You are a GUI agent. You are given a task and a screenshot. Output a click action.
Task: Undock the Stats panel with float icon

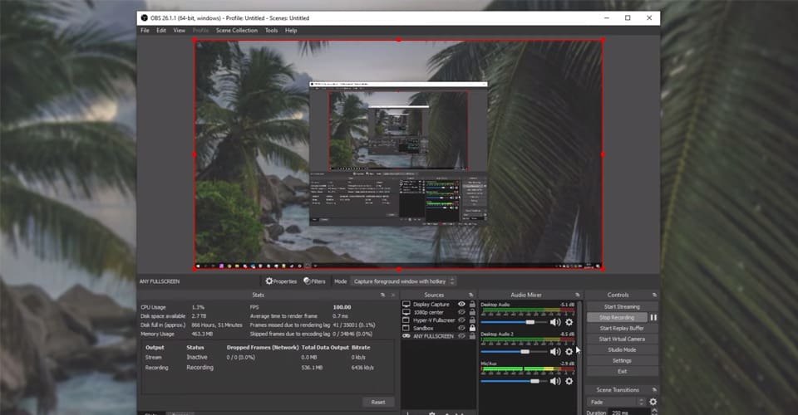click(x=382, y=295)
